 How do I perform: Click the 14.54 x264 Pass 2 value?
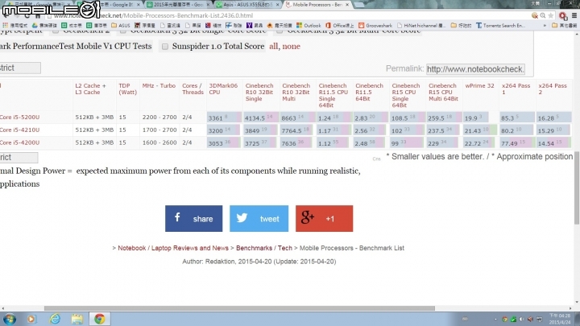553,143
